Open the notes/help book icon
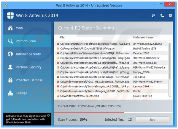Viewport: 178px width, 129px height. [x=153, y=15]
